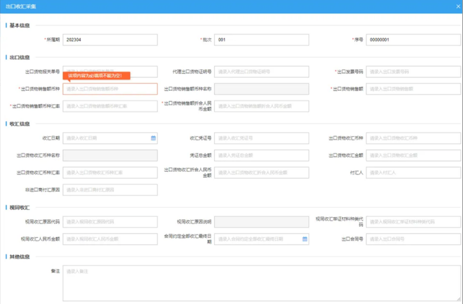Screen dimensions: 463x304
Task: Click the 序号 field with 00000001
Action: 413,40
